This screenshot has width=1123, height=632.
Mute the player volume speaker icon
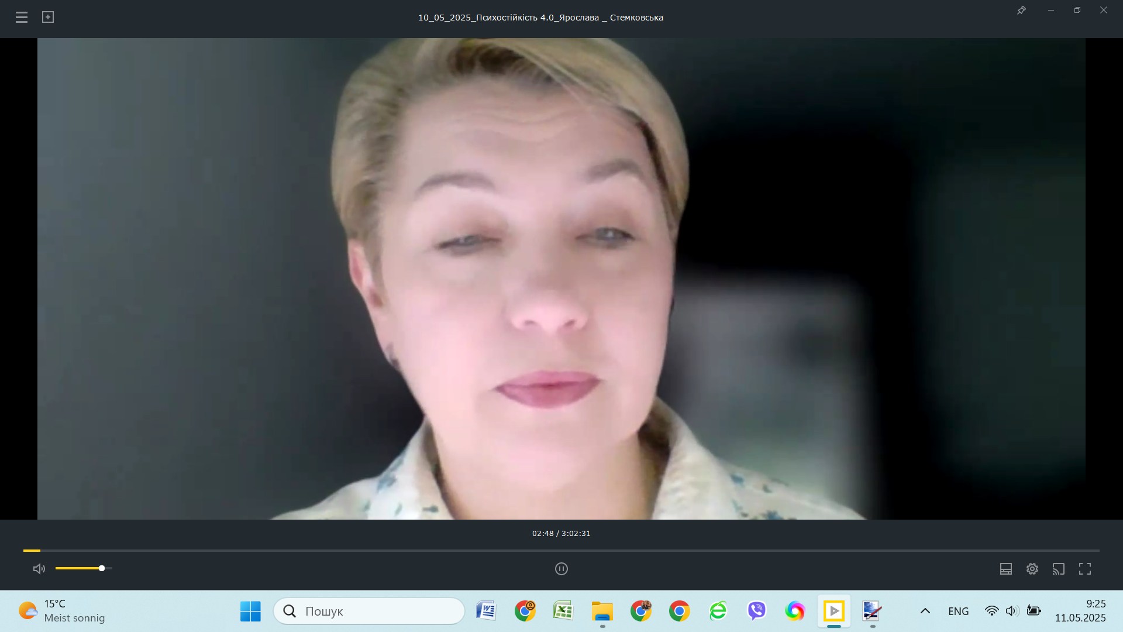click(x=39, y=569)
